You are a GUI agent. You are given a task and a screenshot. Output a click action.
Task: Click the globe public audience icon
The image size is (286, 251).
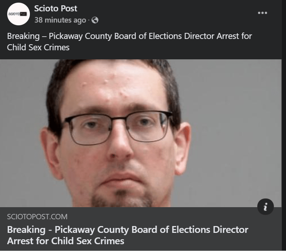coord(95,20)
